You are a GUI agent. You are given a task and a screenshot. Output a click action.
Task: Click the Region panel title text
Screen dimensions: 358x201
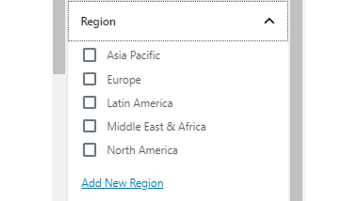point(98,22)
